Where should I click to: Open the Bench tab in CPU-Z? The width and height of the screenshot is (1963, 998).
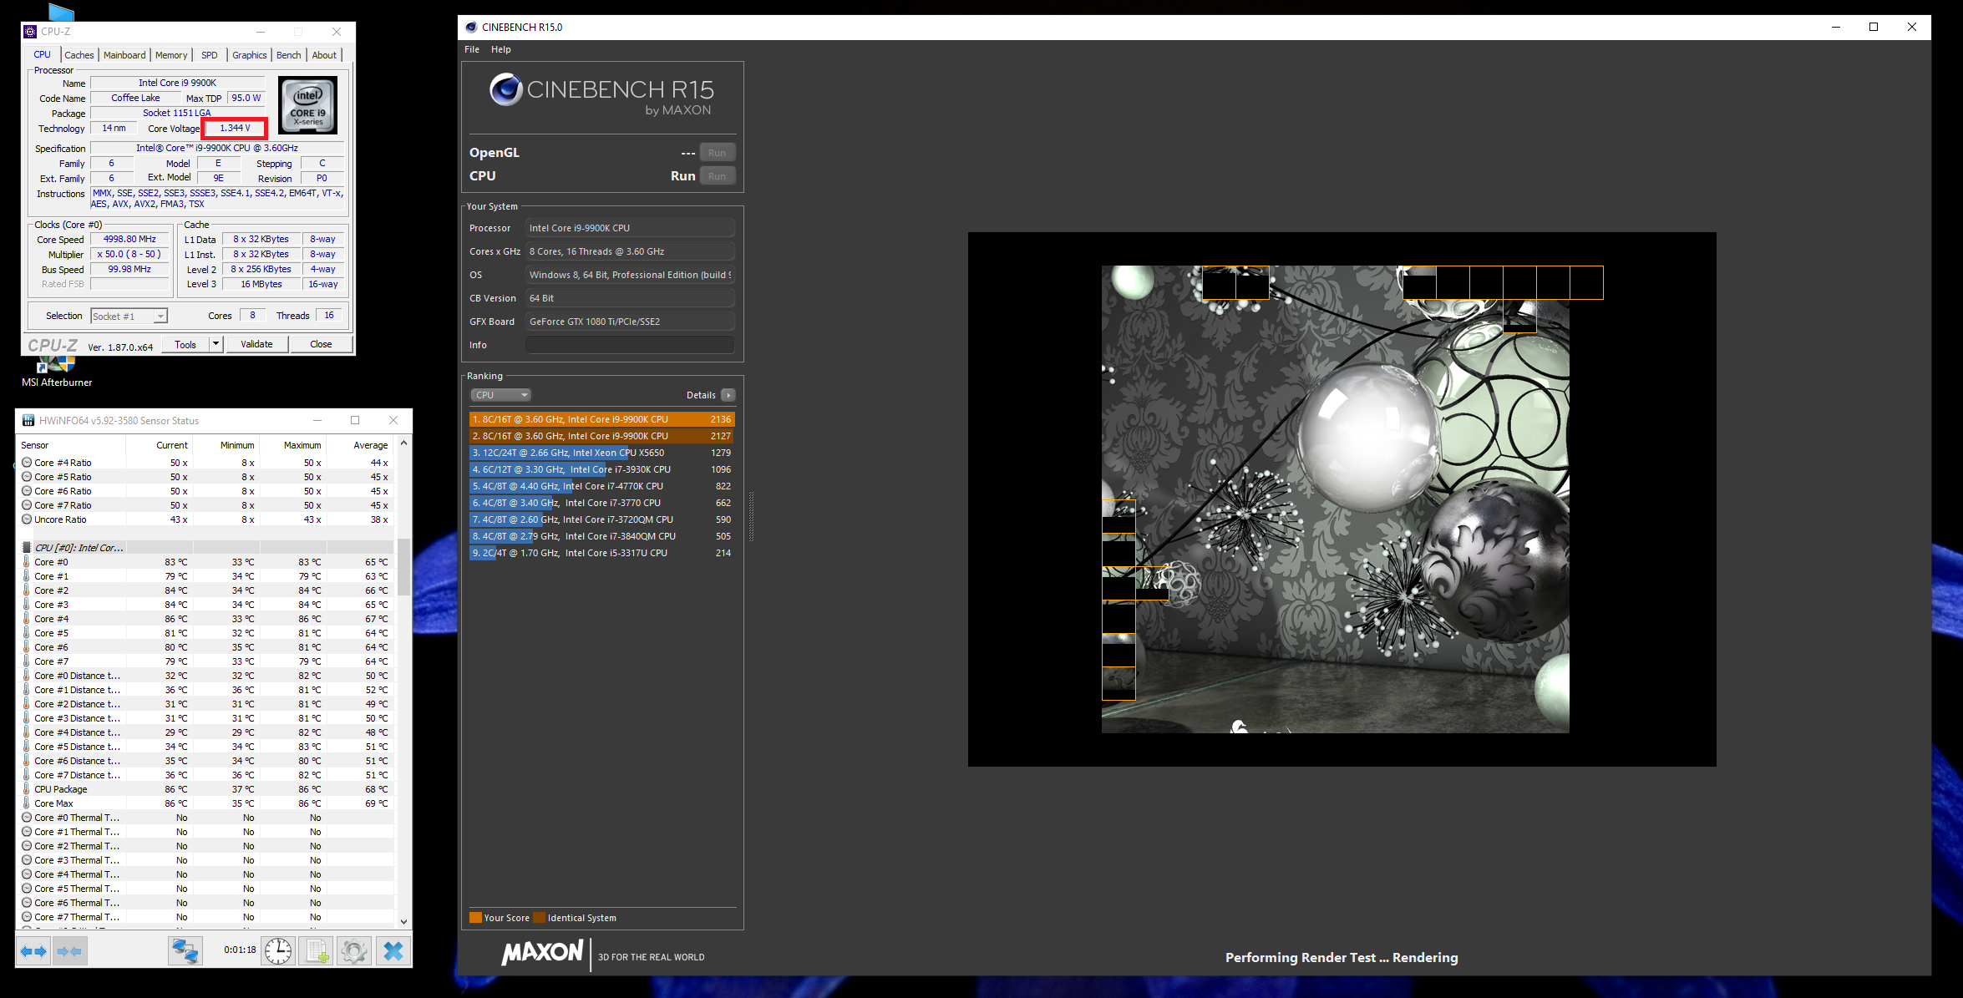click(288, 55)
